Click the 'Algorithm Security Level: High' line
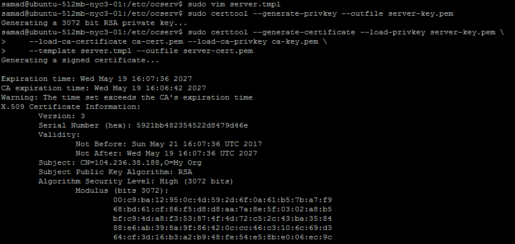This screenshot has height=244, width=515. point(136,181)
